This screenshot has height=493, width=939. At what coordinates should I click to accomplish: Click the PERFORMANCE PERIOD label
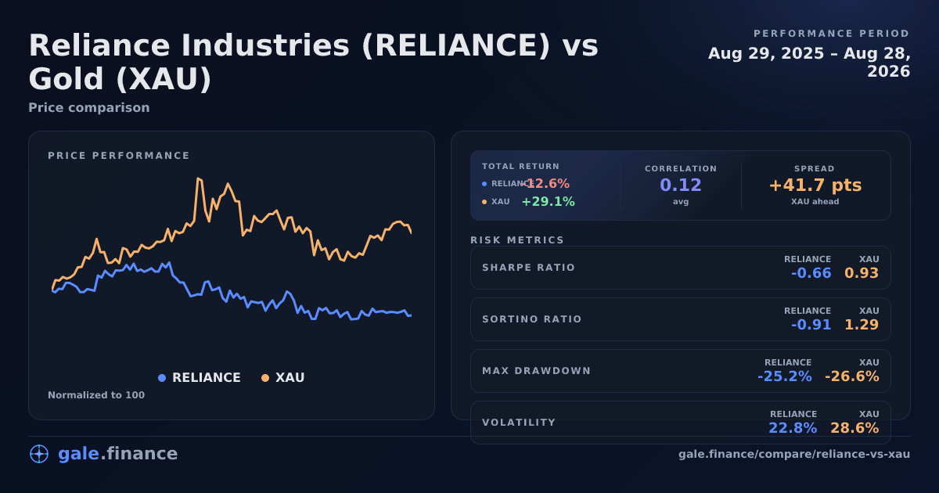point(832,34)
